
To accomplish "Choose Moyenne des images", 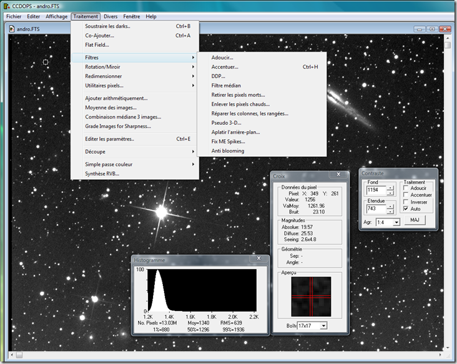I will 135,107.
